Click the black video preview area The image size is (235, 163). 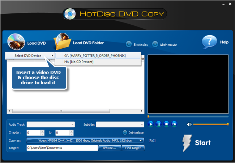pos(188,84)
